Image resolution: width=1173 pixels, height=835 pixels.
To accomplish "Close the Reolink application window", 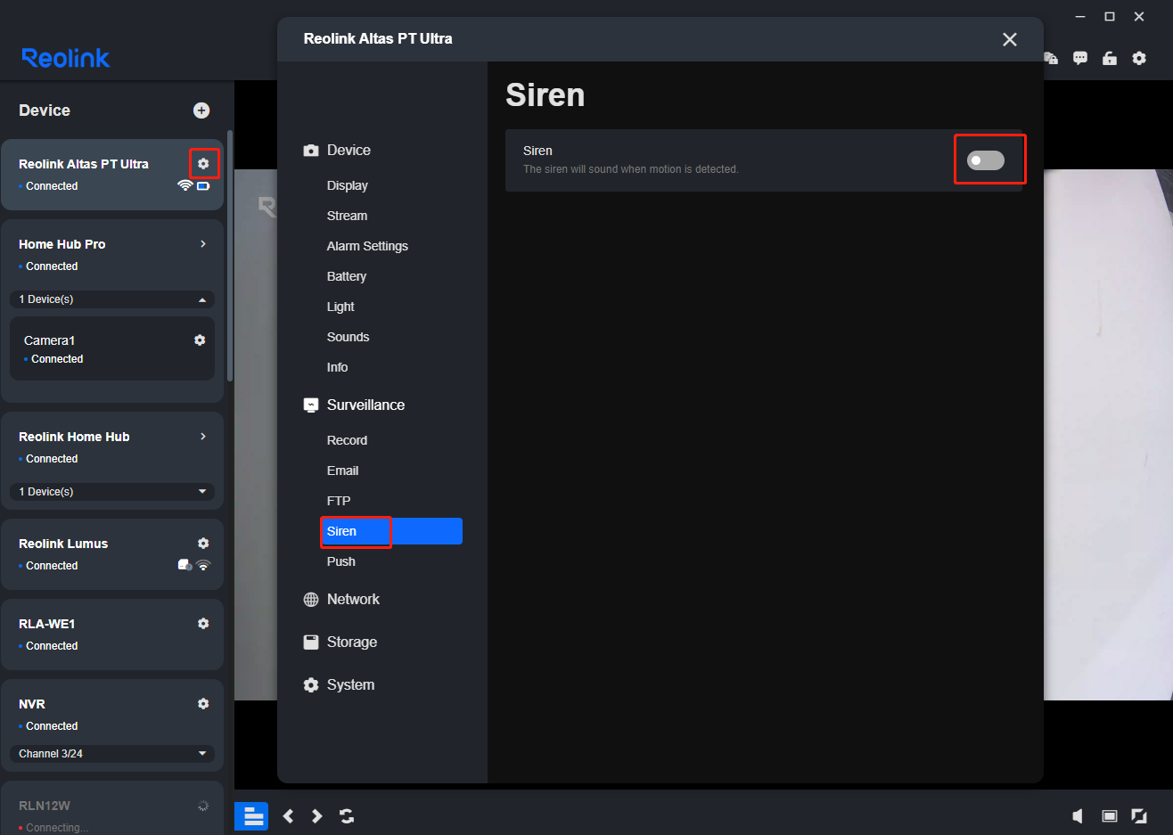I will pyautogui.click(x=1139, y=17).
